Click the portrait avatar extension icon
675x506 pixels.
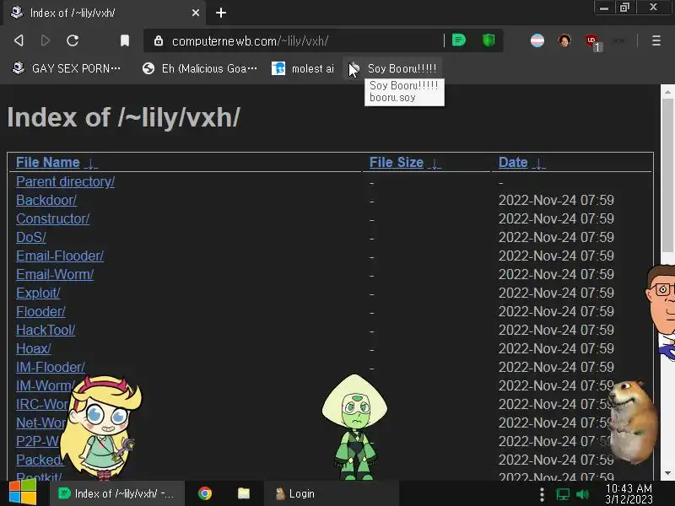pos(564,40)
